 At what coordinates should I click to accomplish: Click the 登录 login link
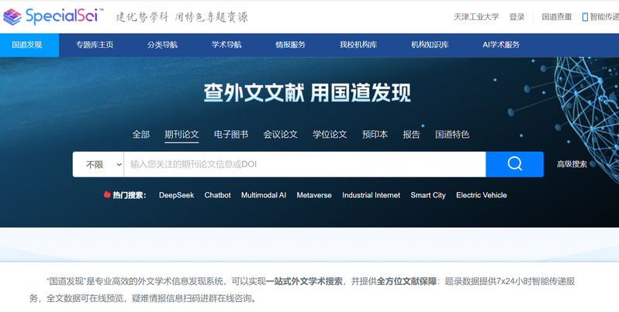click(517, 16)
